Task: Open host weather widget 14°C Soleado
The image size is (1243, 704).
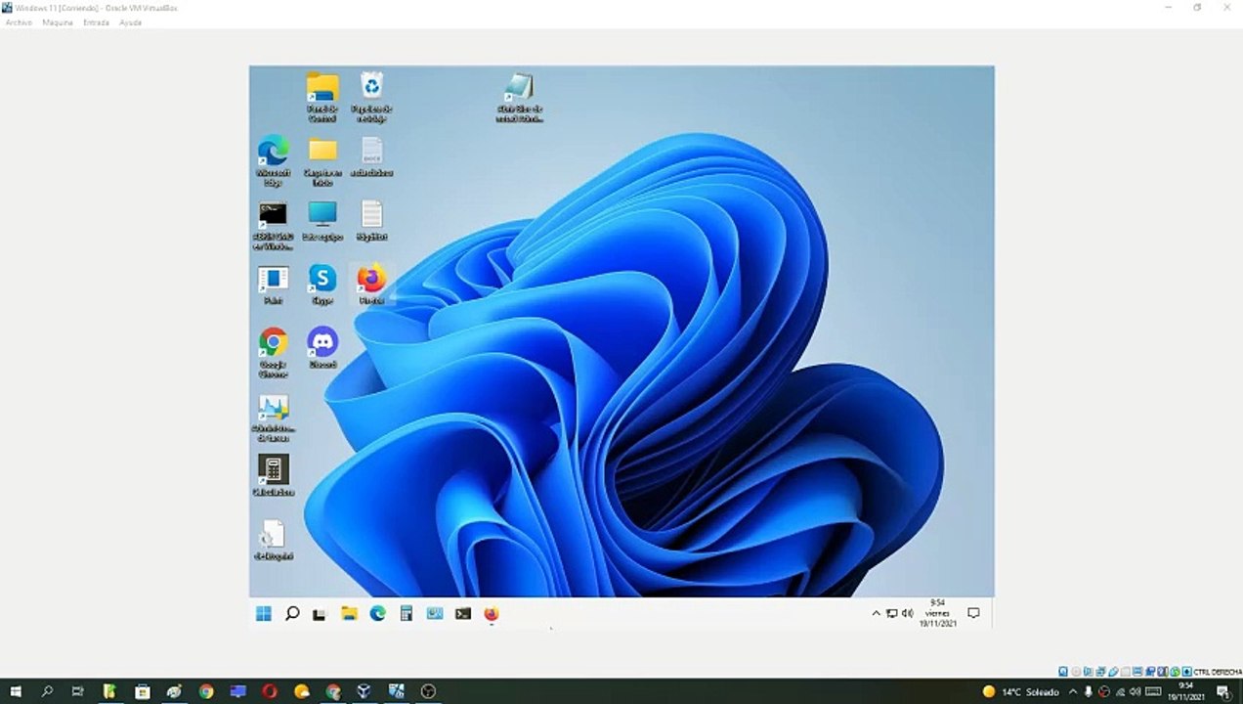Action: [x=1020, y=691]
